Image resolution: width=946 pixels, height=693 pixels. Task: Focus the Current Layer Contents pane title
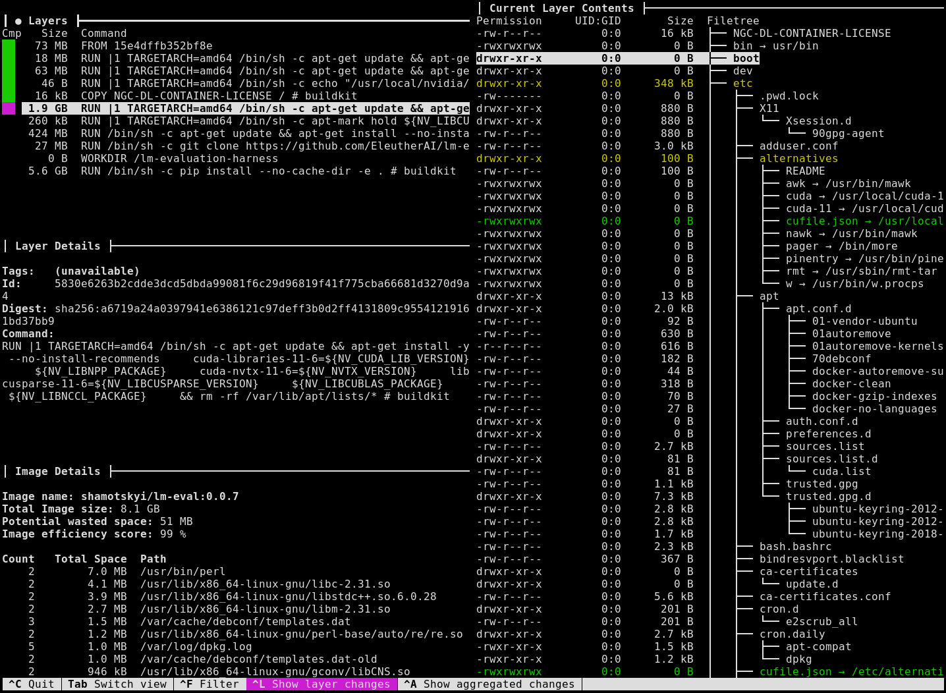click(x=561, y=9)
